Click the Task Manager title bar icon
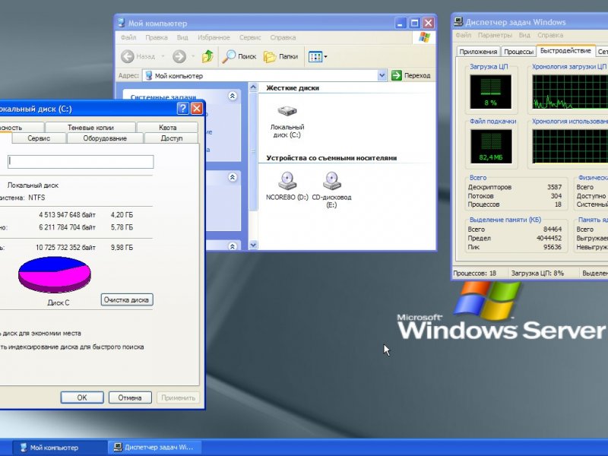This screenshot has width=608, height=456. point(459,22)
